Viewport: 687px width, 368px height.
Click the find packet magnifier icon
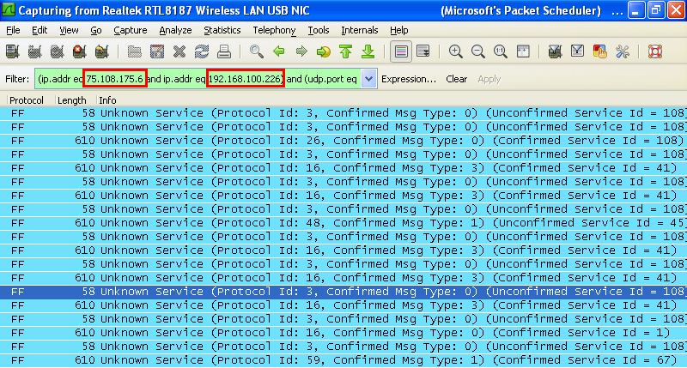(x=256, y=51)
